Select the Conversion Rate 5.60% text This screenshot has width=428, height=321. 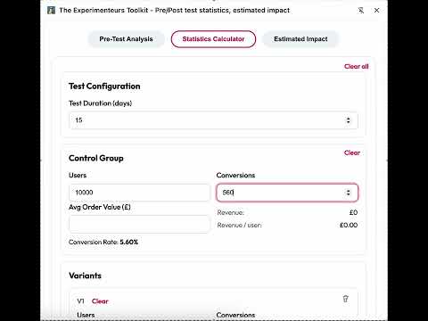(103, 243)
